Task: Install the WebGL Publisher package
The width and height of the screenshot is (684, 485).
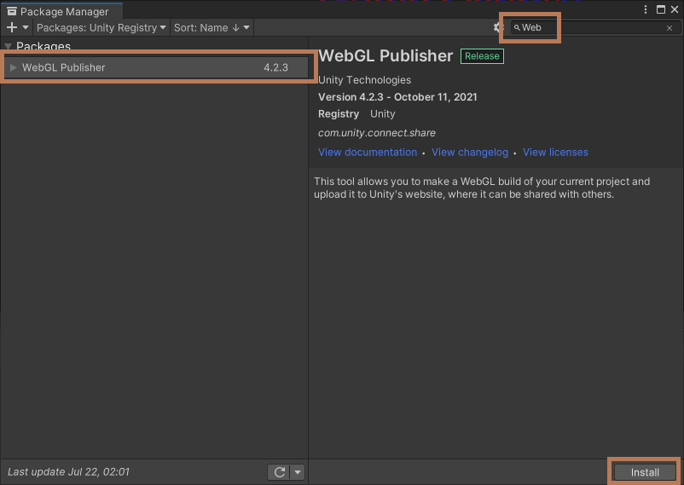Action: tap(645, 472)
